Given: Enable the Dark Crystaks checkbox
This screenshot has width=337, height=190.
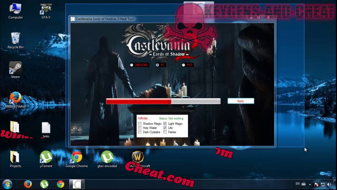Looking at the screenshot, I should [x=140, y=132].
